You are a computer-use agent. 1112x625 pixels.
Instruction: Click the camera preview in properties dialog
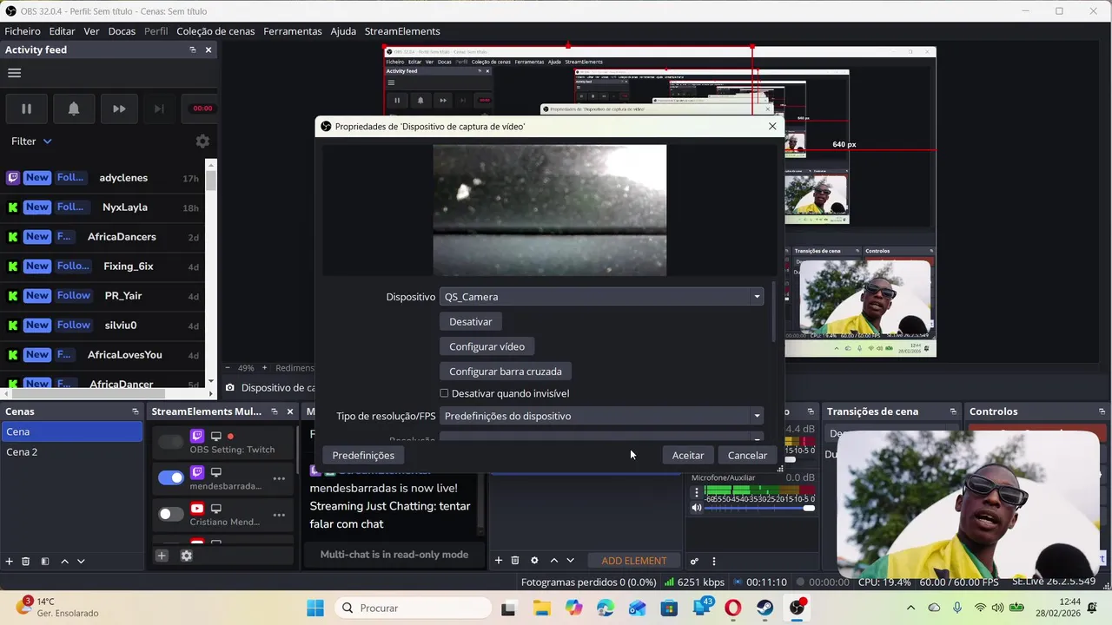tap(550, 210)
